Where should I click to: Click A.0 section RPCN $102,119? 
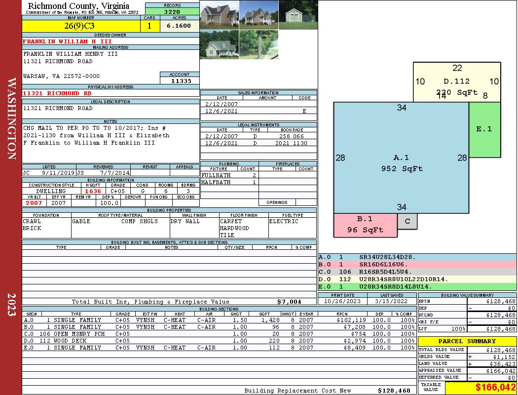click(x=351, y=320)
